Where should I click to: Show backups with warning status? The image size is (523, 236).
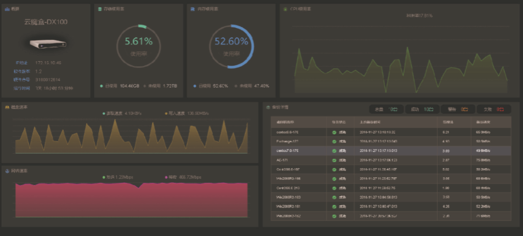pos(457,109)
